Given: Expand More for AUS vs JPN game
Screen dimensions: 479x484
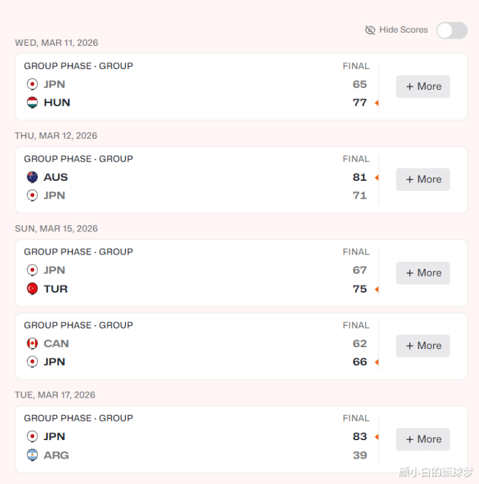Looking at the screenshot, I should pyautogui.click(x=423, y=180).
